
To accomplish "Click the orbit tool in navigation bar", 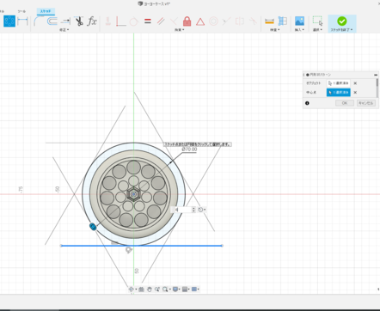I will (x=131, y=290).
